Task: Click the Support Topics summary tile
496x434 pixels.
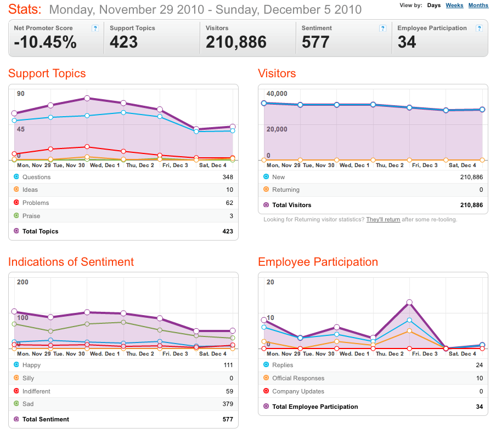Action: [x=152, y=38]
